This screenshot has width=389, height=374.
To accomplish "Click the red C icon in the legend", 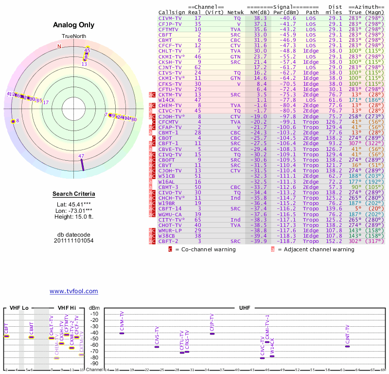I will [x=170, y=249].
